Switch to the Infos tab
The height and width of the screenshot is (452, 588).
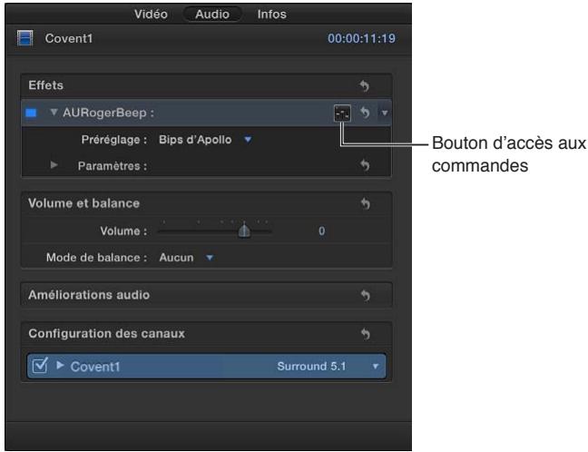(x=272, y=15)
